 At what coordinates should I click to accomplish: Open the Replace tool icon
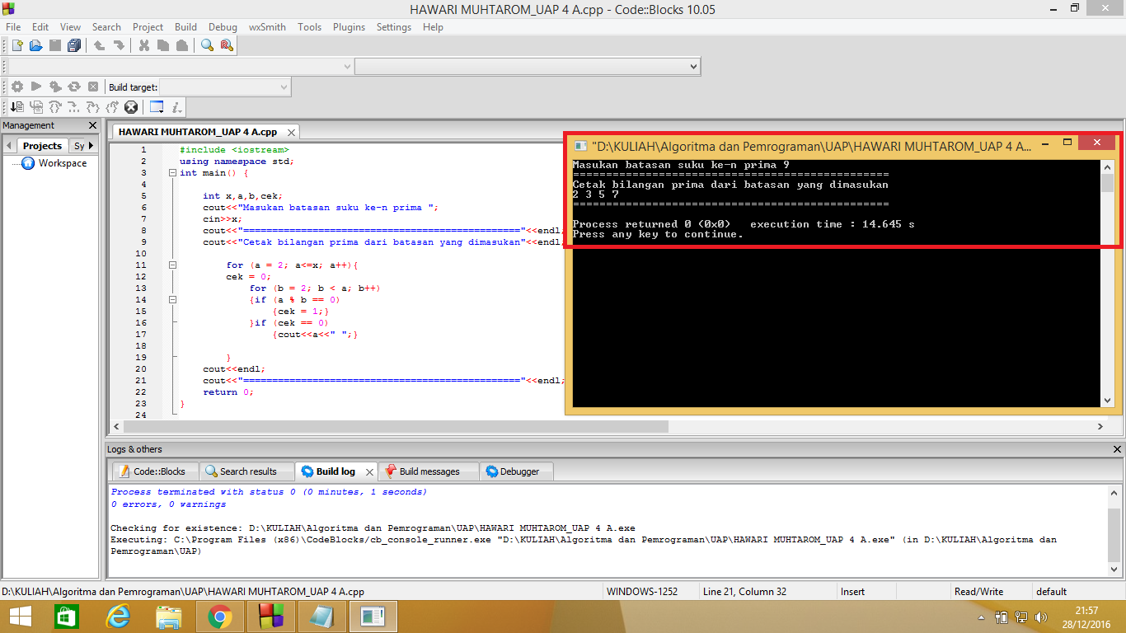tap(226, 45)
